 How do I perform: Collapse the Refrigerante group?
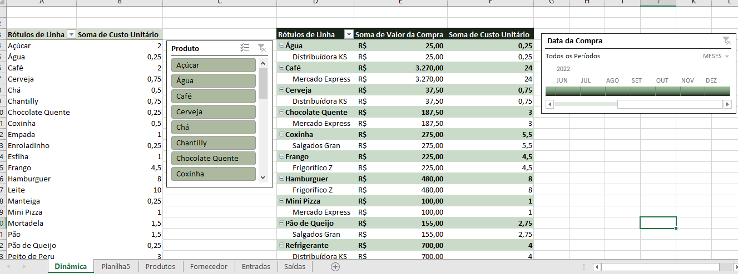(x=281, y=245)
